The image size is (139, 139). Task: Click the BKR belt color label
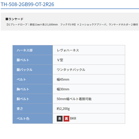pyautogui.click(x=73, y=118)
